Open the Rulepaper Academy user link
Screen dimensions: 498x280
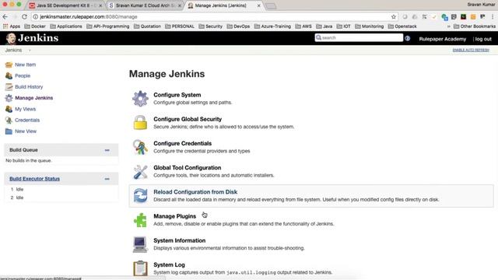click(x=443, y=39)
